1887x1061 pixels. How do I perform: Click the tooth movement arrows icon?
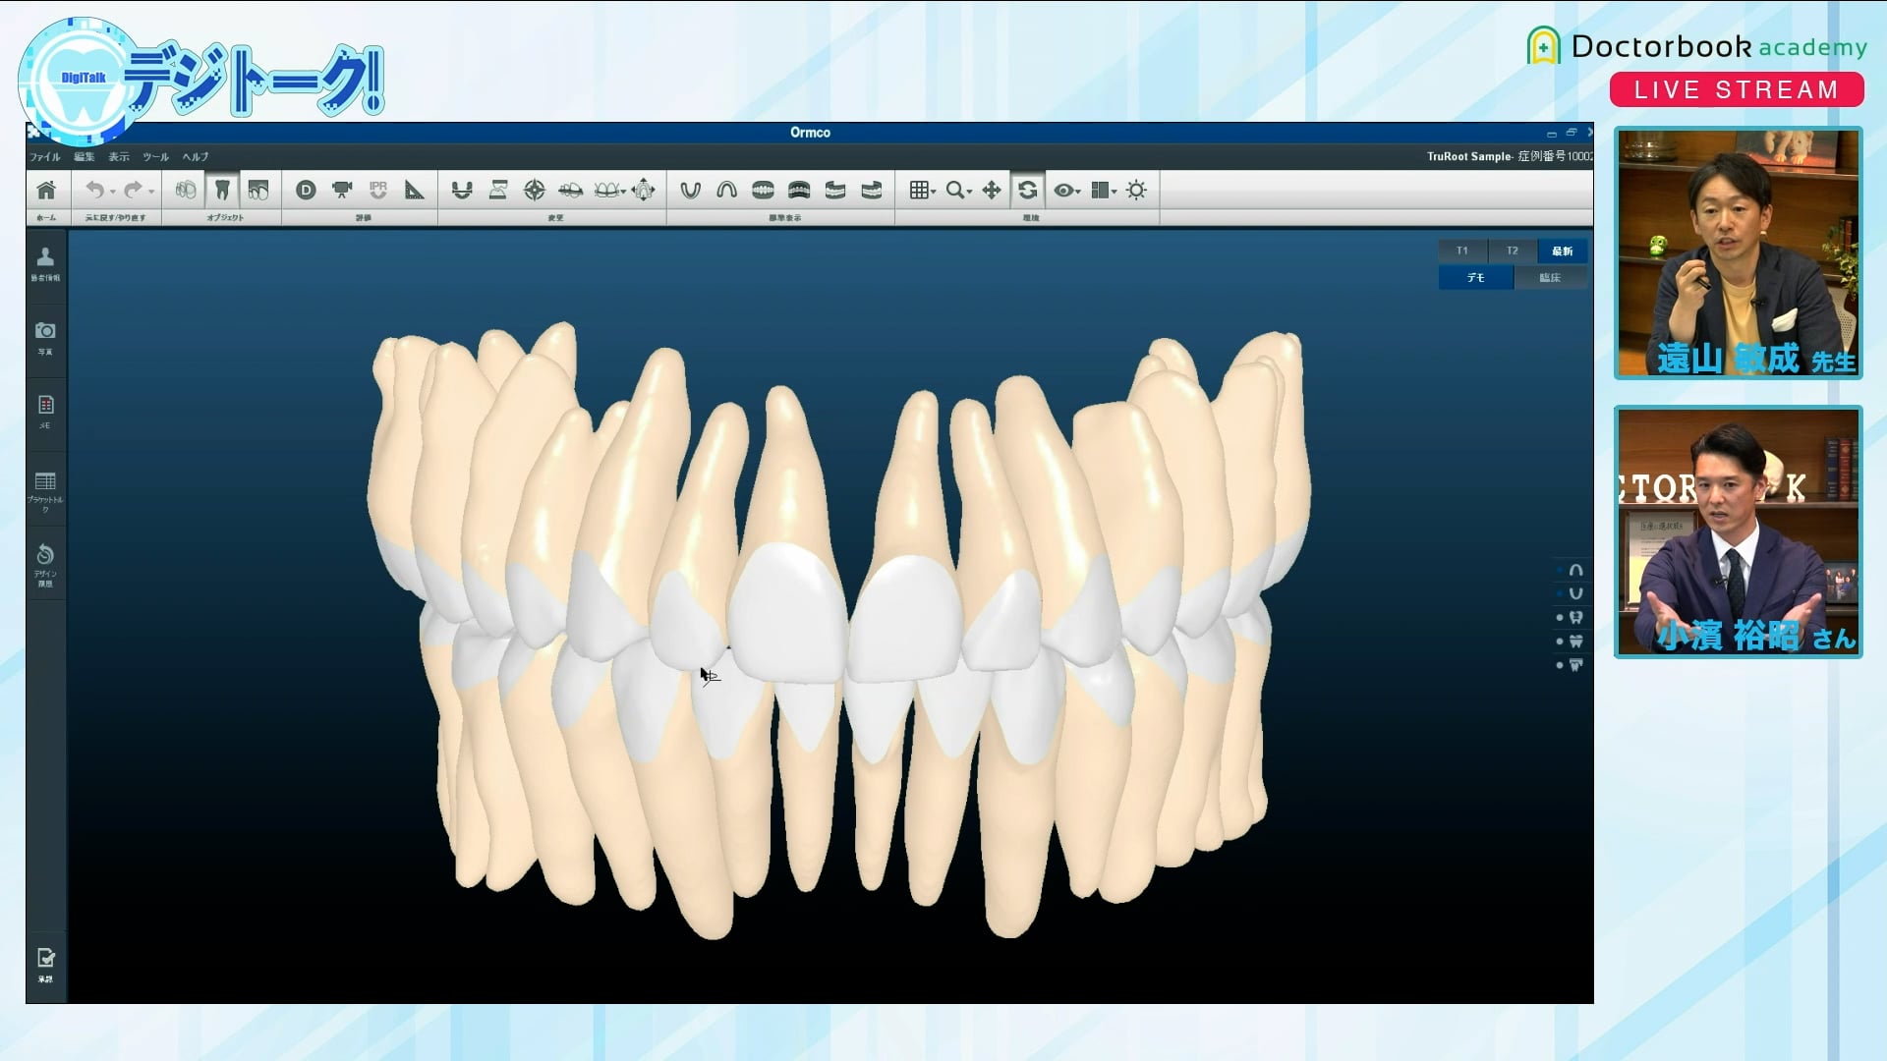tap(644, 190)
